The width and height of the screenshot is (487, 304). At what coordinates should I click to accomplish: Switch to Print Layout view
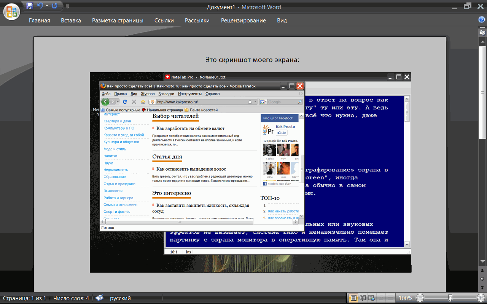pos(353,298)
